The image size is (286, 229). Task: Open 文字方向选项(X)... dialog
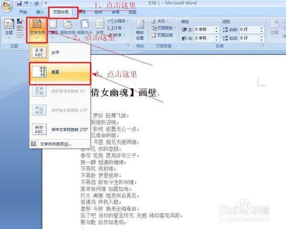[x=60, y=144]
